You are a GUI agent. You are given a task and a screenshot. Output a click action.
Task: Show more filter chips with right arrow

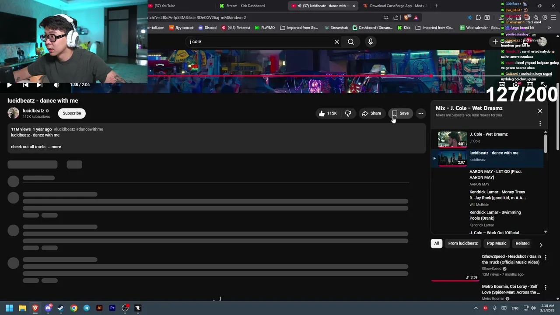(541, 245)
